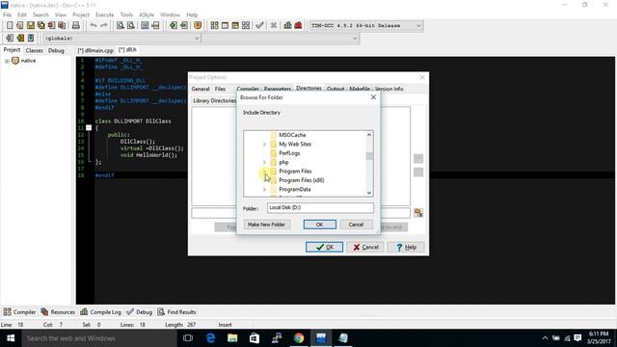The height and width of the screenshot is (347, 617).
Task: Collapse the code fold marker at line 11
Action: click(89, 128)
